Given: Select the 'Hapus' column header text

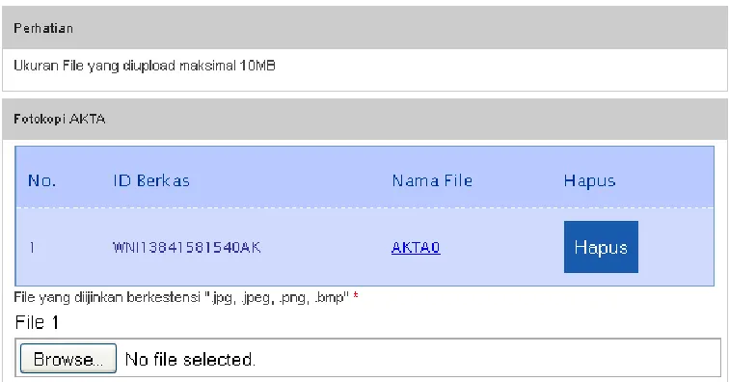Looking at the screenshot, I should (x=589, y=181).
